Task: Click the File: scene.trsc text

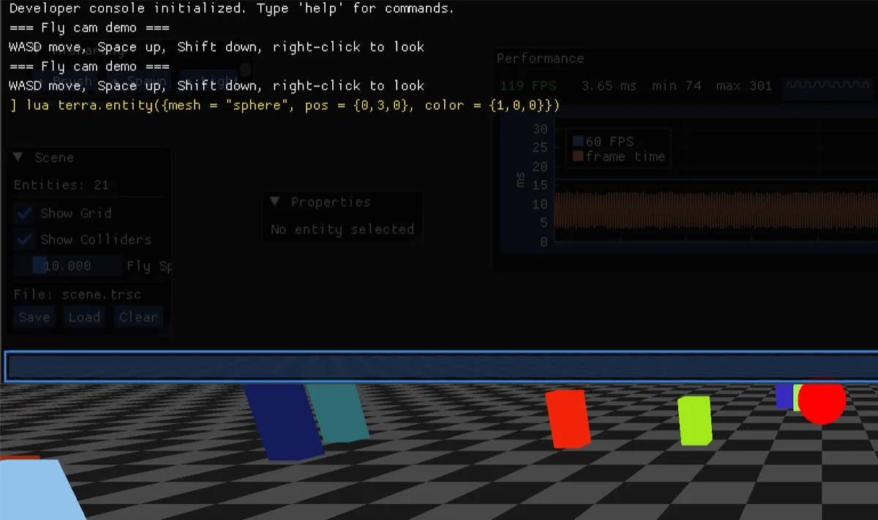Action: 78,295
